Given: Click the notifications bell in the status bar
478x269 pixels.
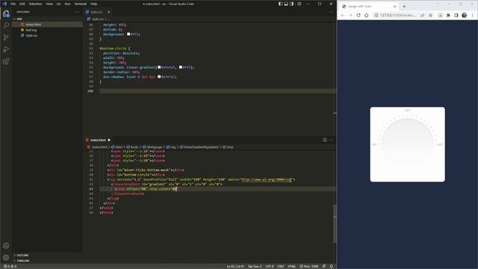Looking at the screenshot, I should pyautogui.click(x=332, y=266).
